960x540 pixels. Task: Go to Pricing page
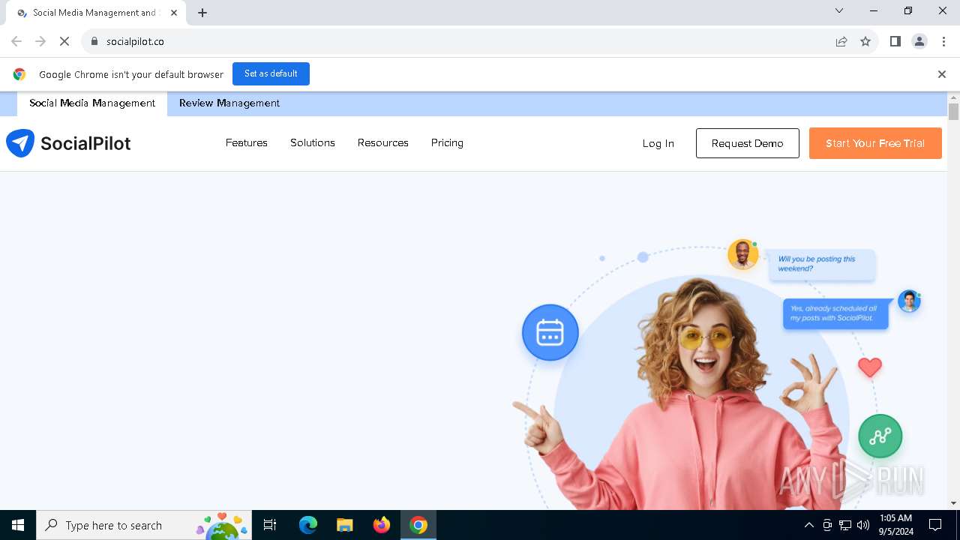[447, 142]
